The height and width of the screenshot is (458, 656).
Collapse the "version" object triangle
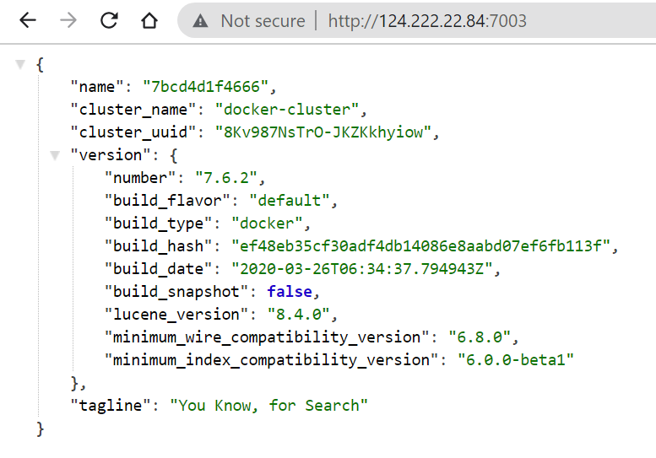[55, 155]
